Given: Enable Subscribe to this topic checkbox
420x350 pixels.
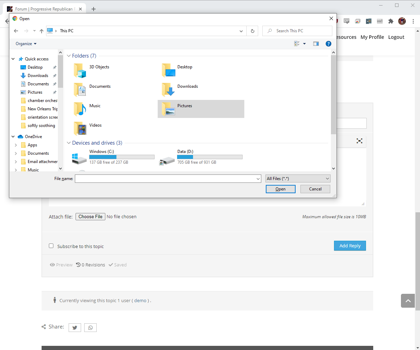Looking at the screenshot, I should coord(51,246).
